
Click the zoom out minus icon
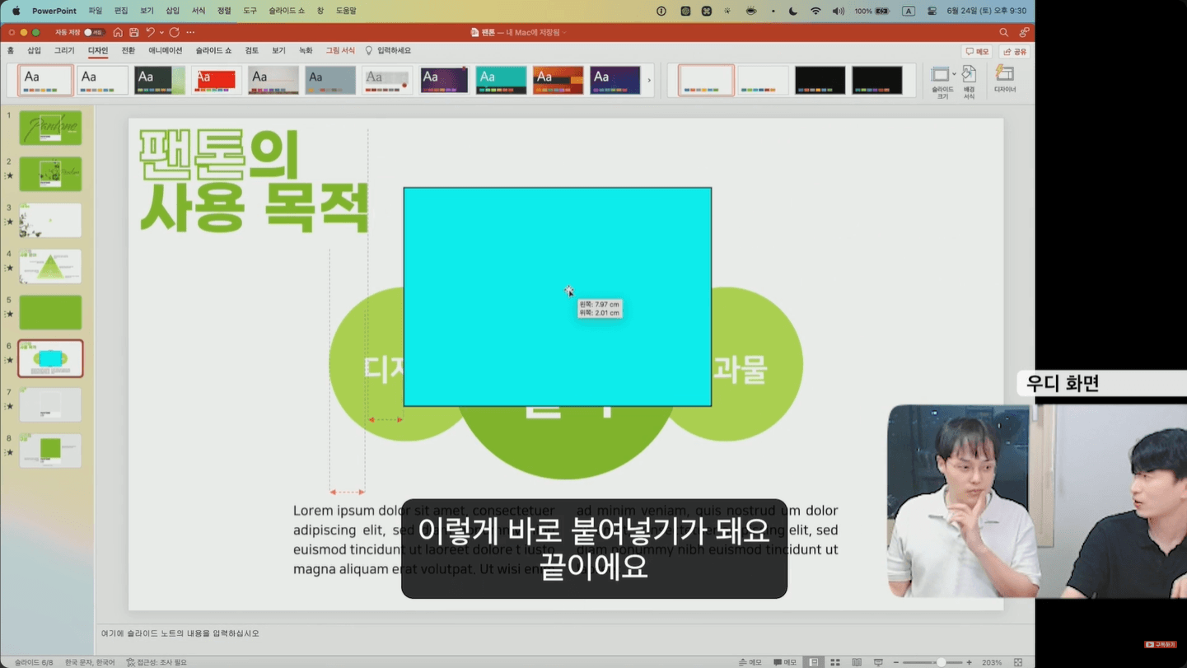point(896,662)
